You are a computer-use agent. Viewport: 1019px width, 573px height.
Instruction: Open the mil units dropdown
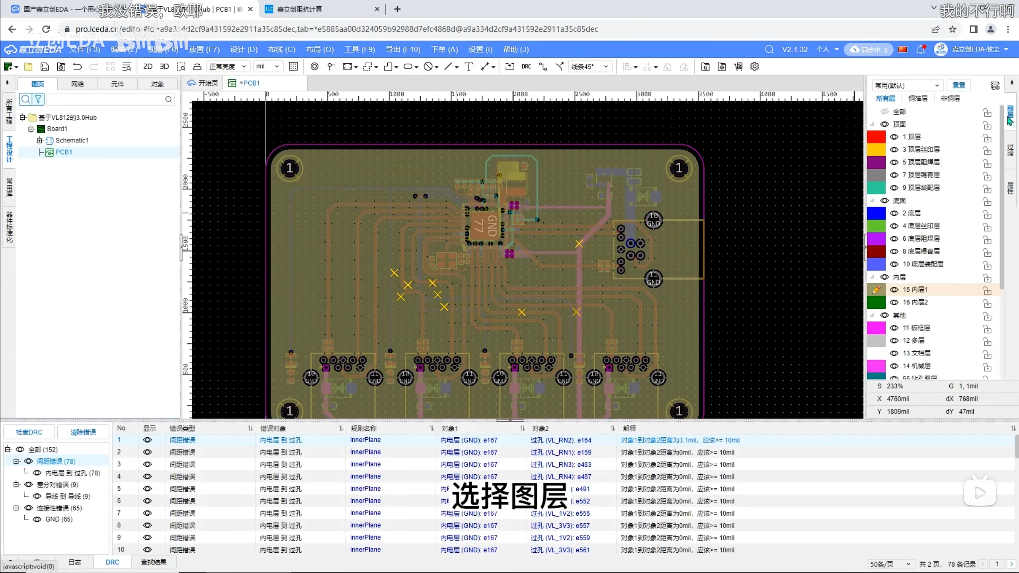tap(267, 66)
